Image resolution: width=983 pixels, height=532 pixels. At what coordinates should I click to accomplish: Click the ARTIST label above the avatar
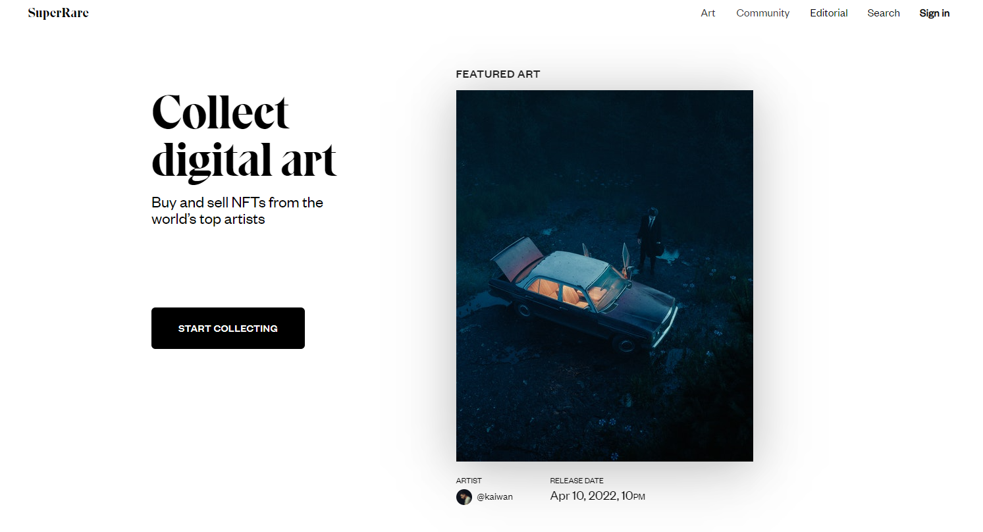click(x=469, y=481)
